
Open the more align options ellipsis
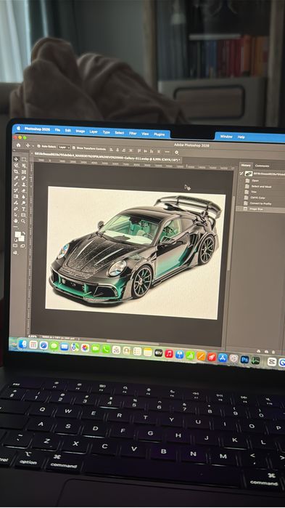(167, 151)
